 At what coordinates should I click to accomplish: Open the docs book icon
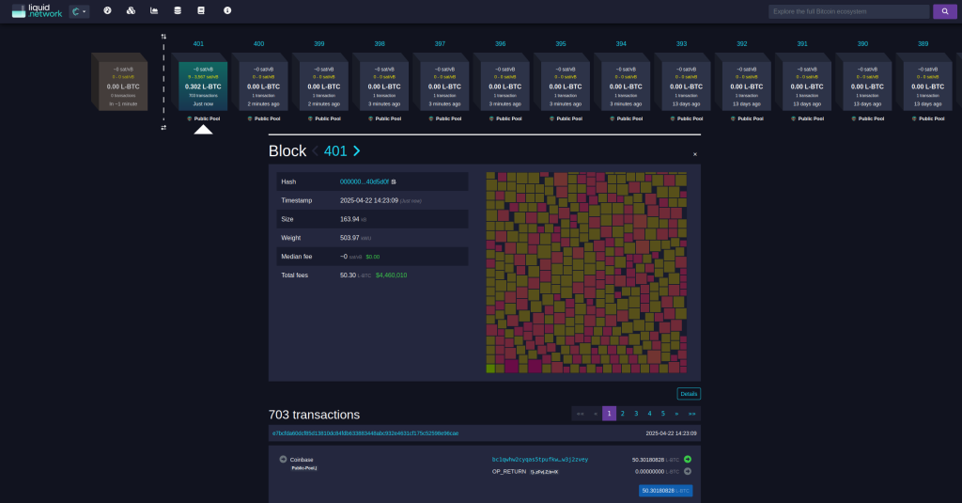pos(201,10)
